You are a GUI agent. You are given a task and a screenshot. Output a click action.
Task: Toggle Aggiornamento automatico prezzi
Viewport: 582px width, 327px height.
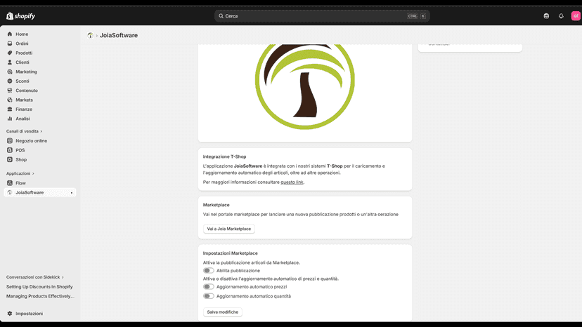[209, 286]
